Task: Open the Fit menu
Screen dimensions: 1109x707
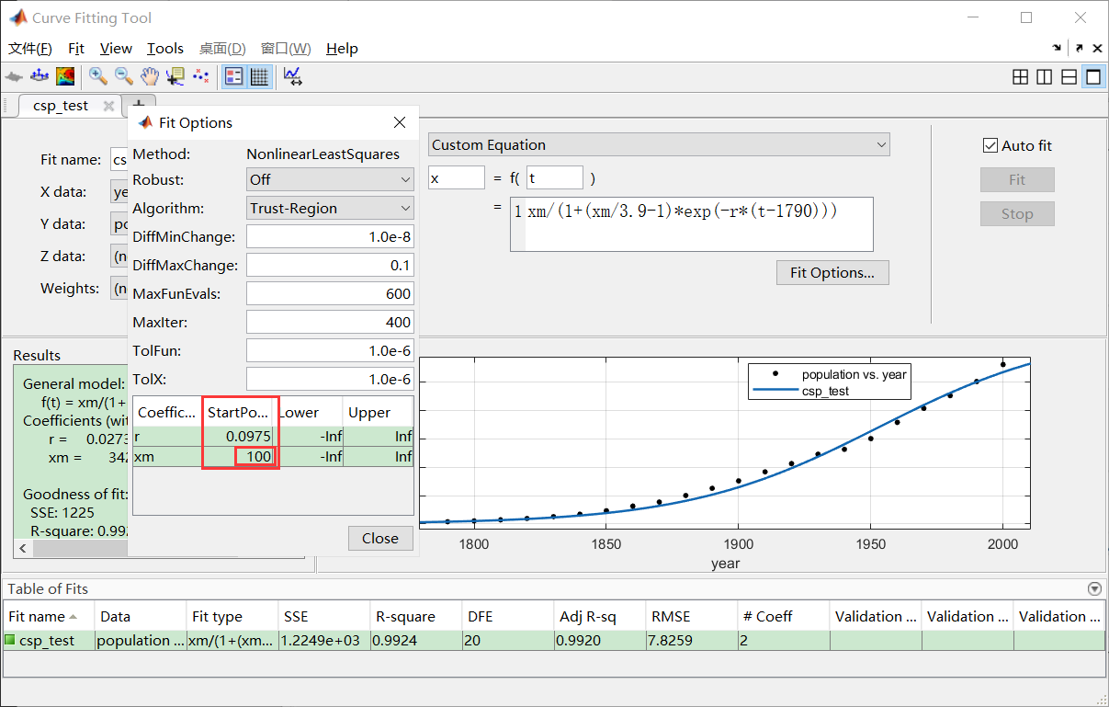Action: point(76,48)
